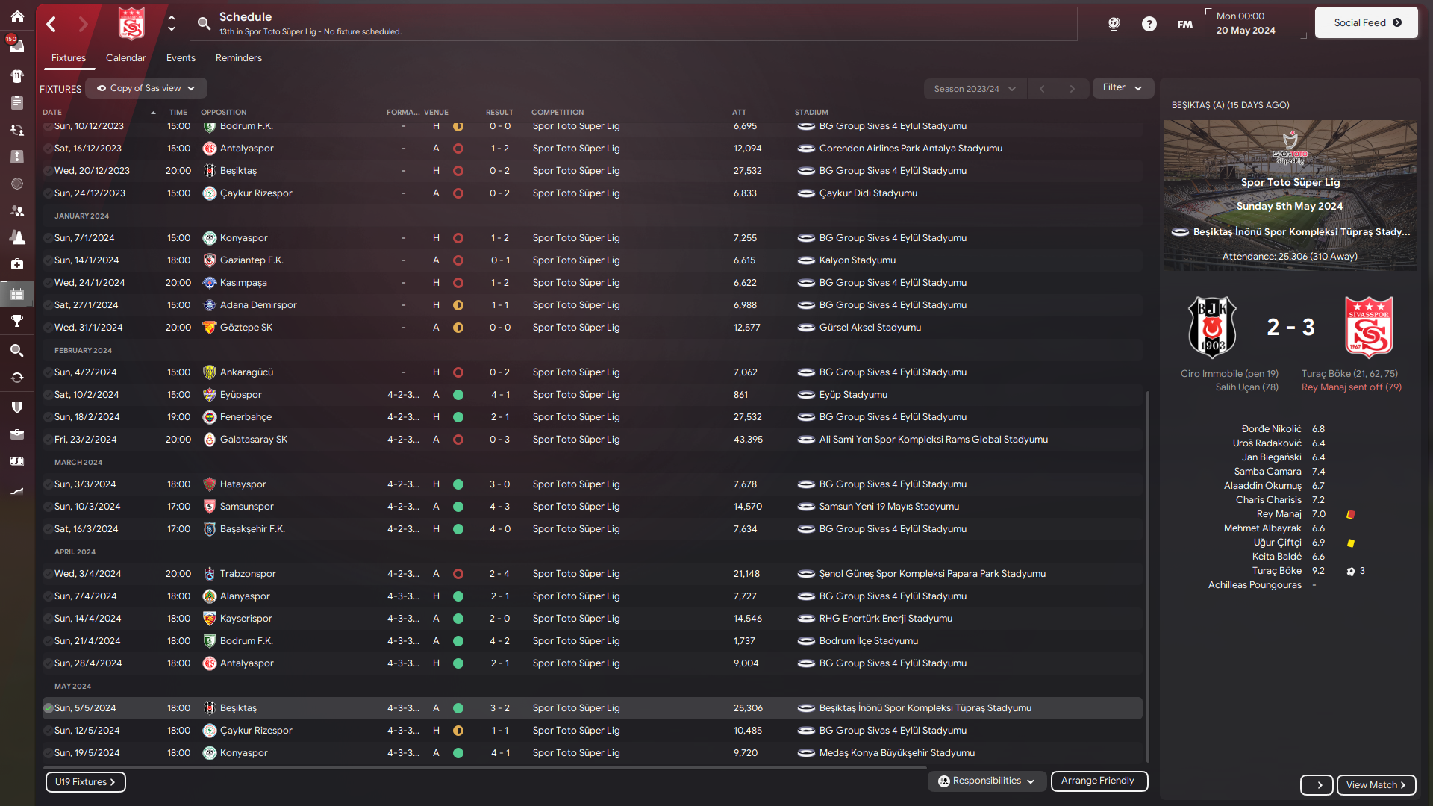Open the Finances money icon

(x=17, y=461)
